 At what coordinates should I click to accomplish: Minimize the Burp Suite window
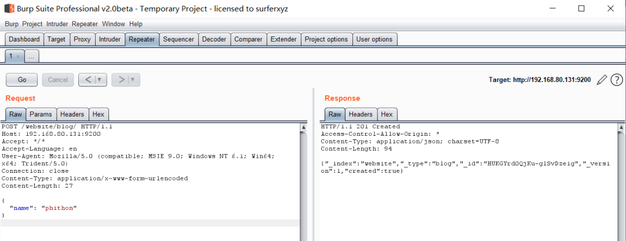(552, 8)
